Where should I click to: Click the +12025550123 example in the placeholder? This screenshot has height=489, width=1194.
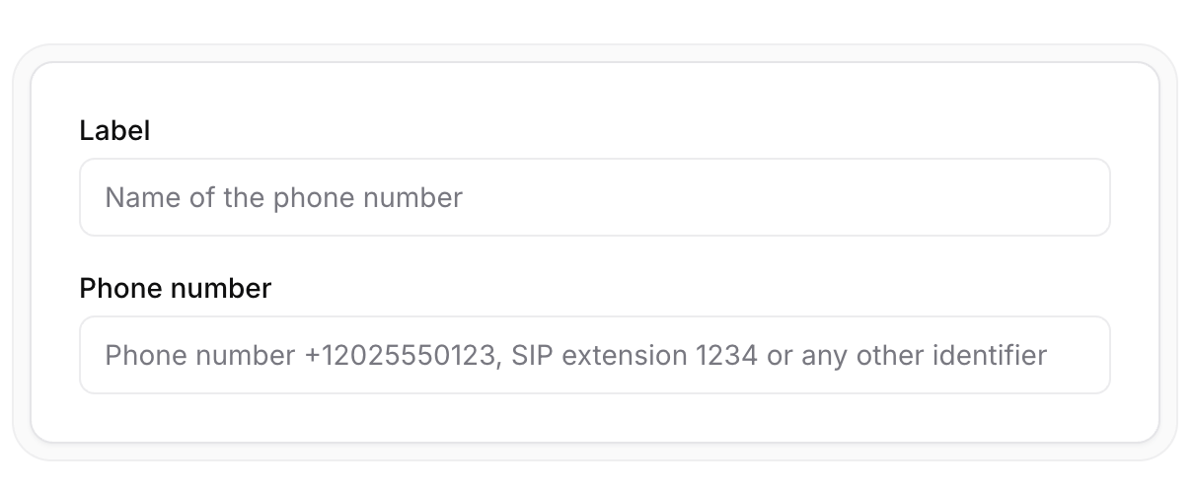pos(400,355)
